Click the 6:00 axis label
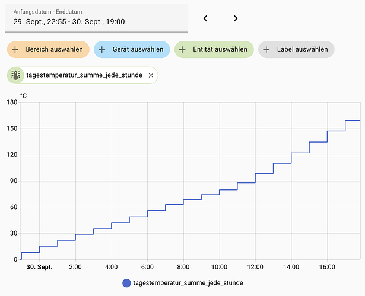This screenshot has height=296, width=365. point(147,267)
